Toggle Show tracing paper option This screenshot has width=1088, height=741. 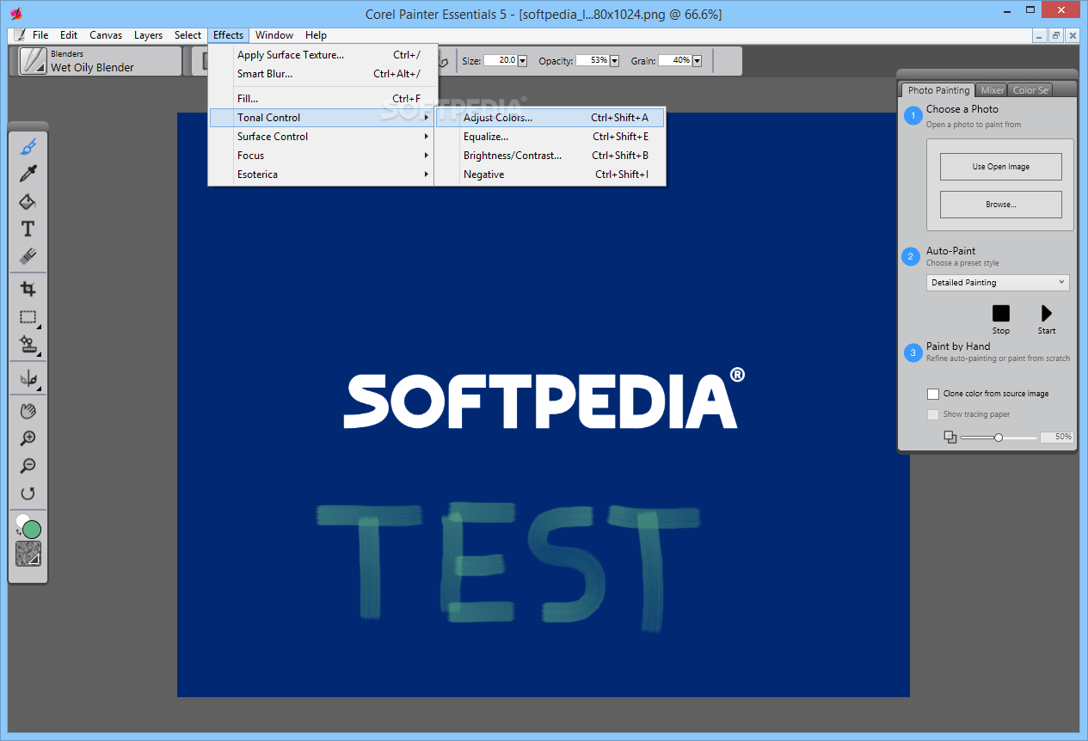point(933,414)
